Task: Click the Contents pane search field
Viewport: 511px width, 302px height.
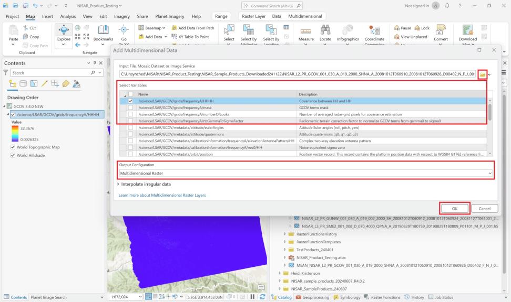Action: (x=51, y=73)
